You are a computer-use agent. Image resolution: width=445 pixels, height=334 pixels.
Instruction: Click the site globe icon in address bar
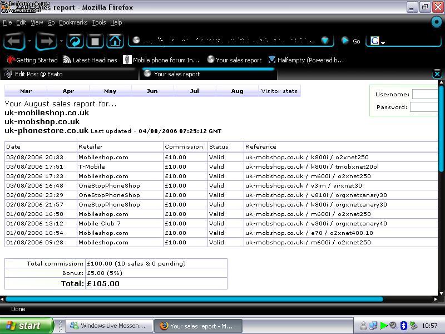tap(136, 40)
